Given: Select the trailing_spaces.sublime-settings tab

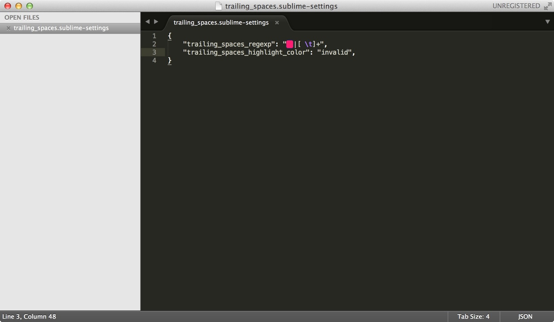Looking at the screenshot, I should click(x=221, y=22).
